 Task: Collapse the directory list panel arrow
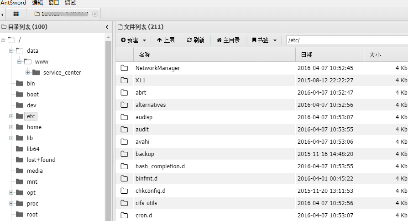coord(107,27)
